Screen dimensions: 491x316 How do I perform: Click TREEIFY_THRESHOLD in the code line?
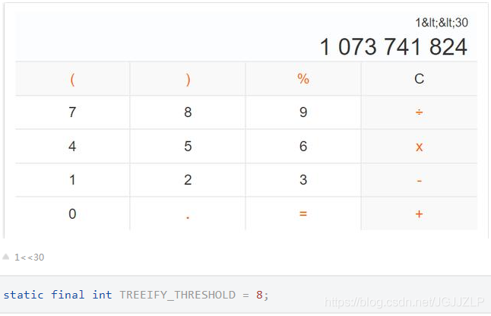coord(178,295)
